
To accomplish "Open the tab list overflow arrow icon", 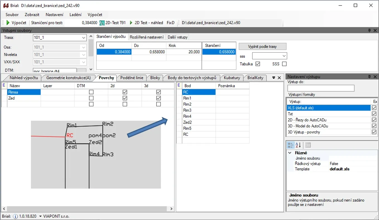I will pyautogui.click(x=274, y=78).
